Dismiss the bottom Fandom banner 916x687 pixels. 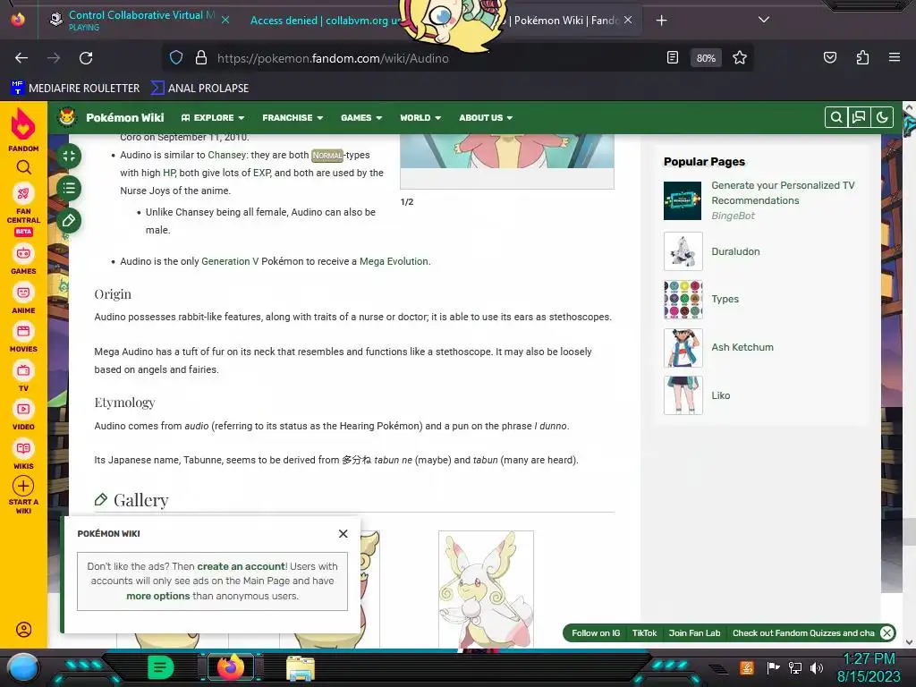[x=886, y=632]
